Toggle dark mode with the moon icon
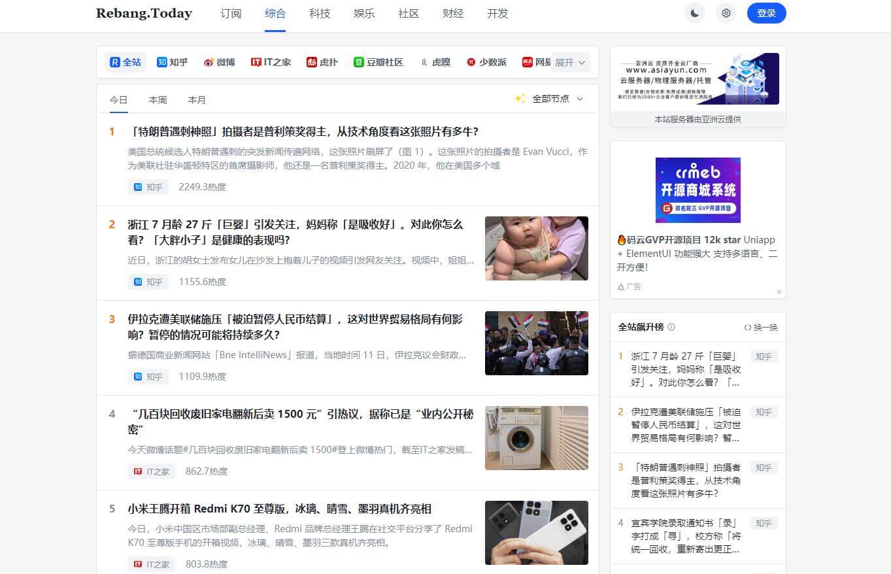 coord(695,12)
